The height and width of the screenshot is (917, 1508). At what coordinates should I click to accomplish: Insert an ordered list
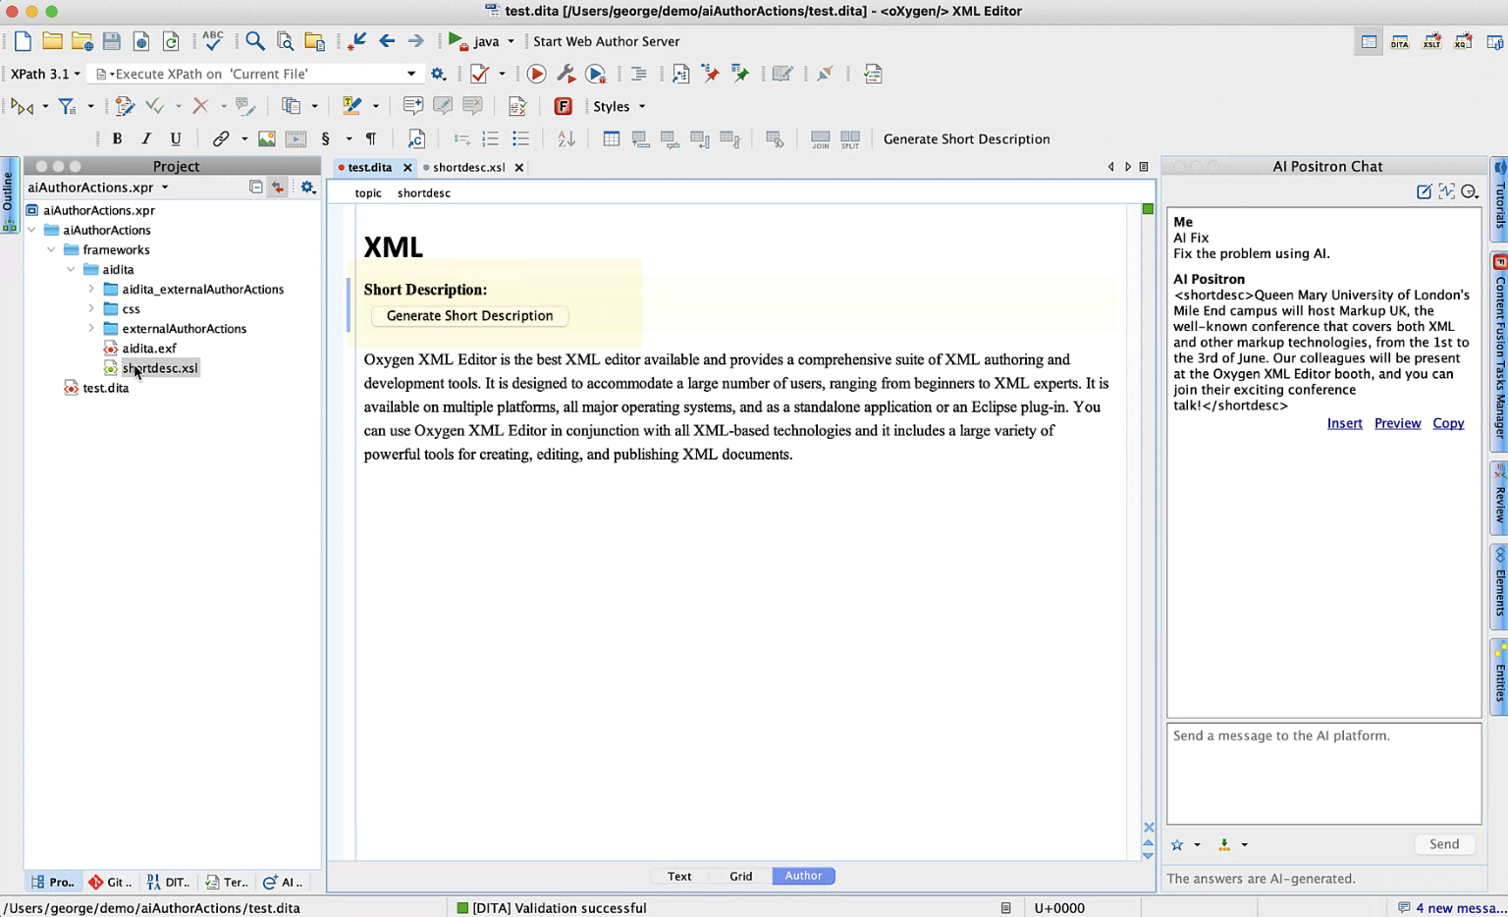tap(491, 138)
